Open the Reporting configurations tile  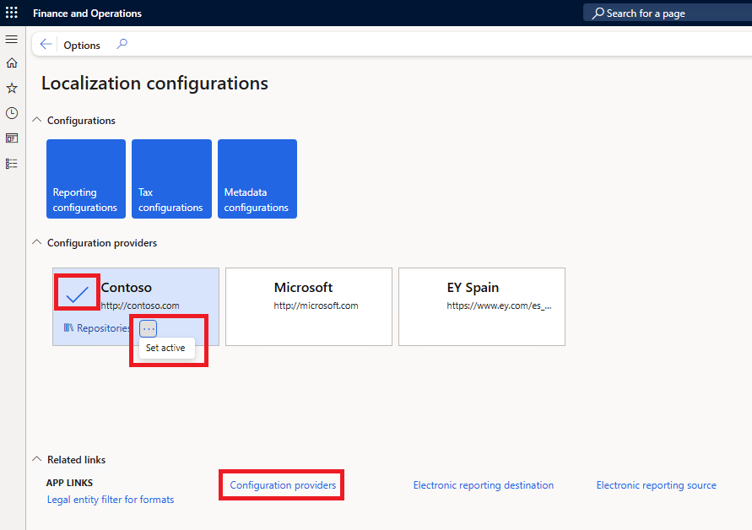pos(86,179)
